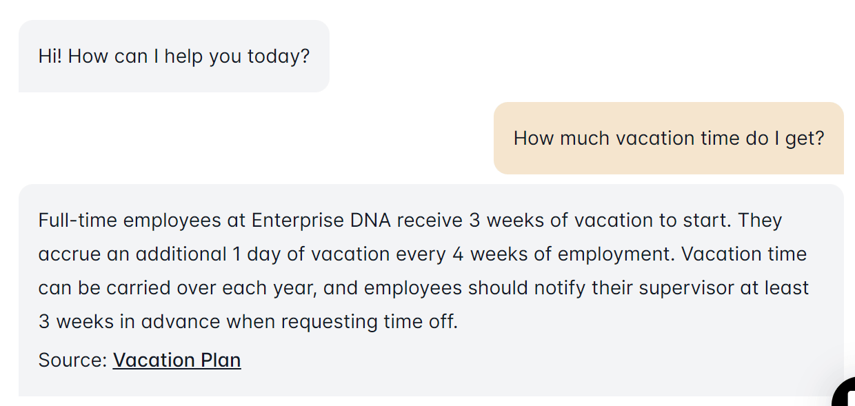Select the 'How much vacation time' user message
The width and height of the screenshot is (855, 406).
click(668, 138)
